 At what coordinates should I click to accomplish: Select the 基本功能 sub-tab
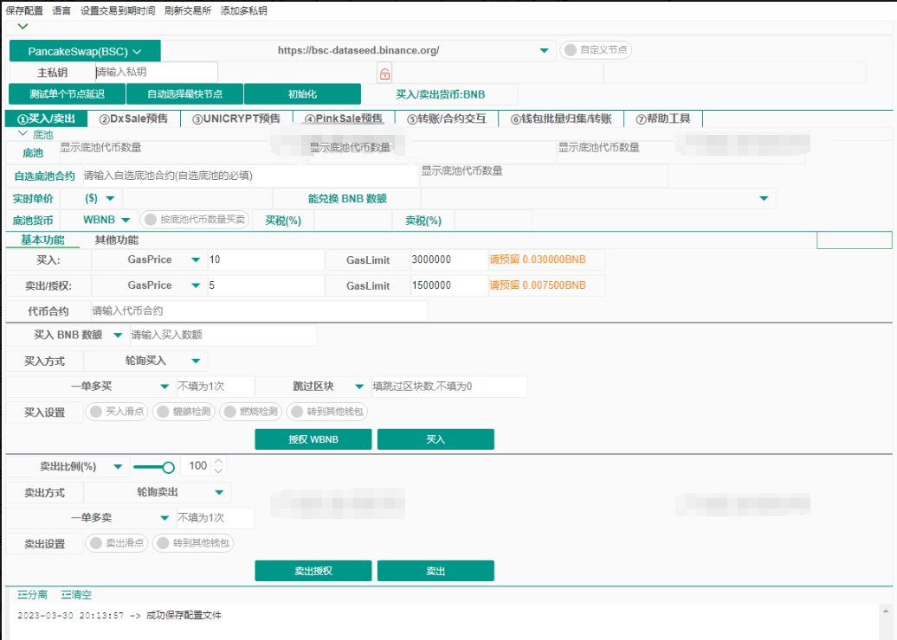(42, 240)
